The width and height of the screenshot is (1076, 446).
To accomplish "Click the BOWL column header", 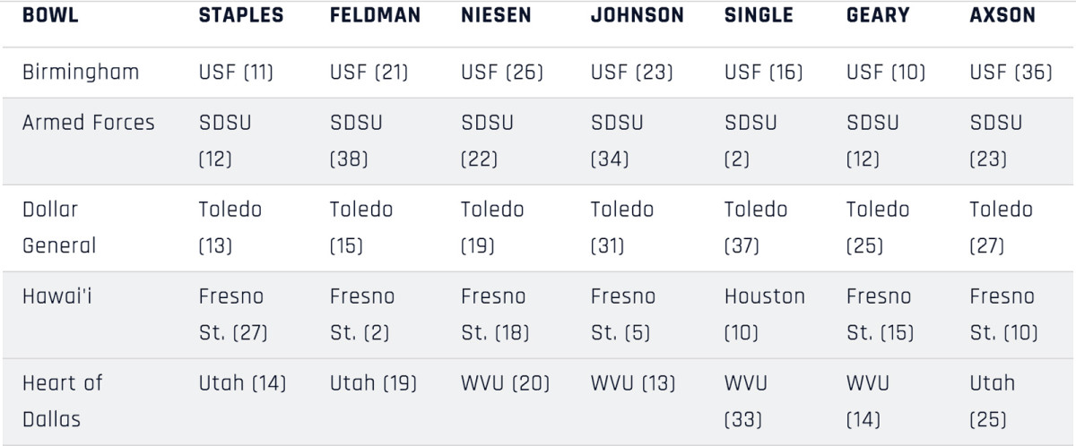I will coord(50,16).
